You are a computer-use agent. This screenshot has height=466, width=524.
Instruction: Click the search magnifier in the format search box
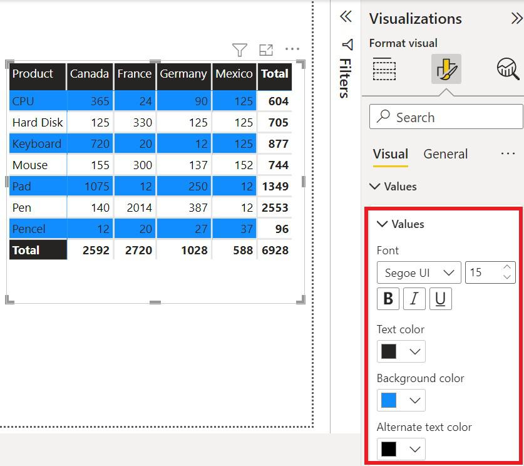point(383,116)
